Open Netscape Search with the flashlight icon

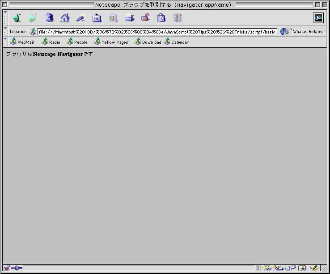click(81, 18)
